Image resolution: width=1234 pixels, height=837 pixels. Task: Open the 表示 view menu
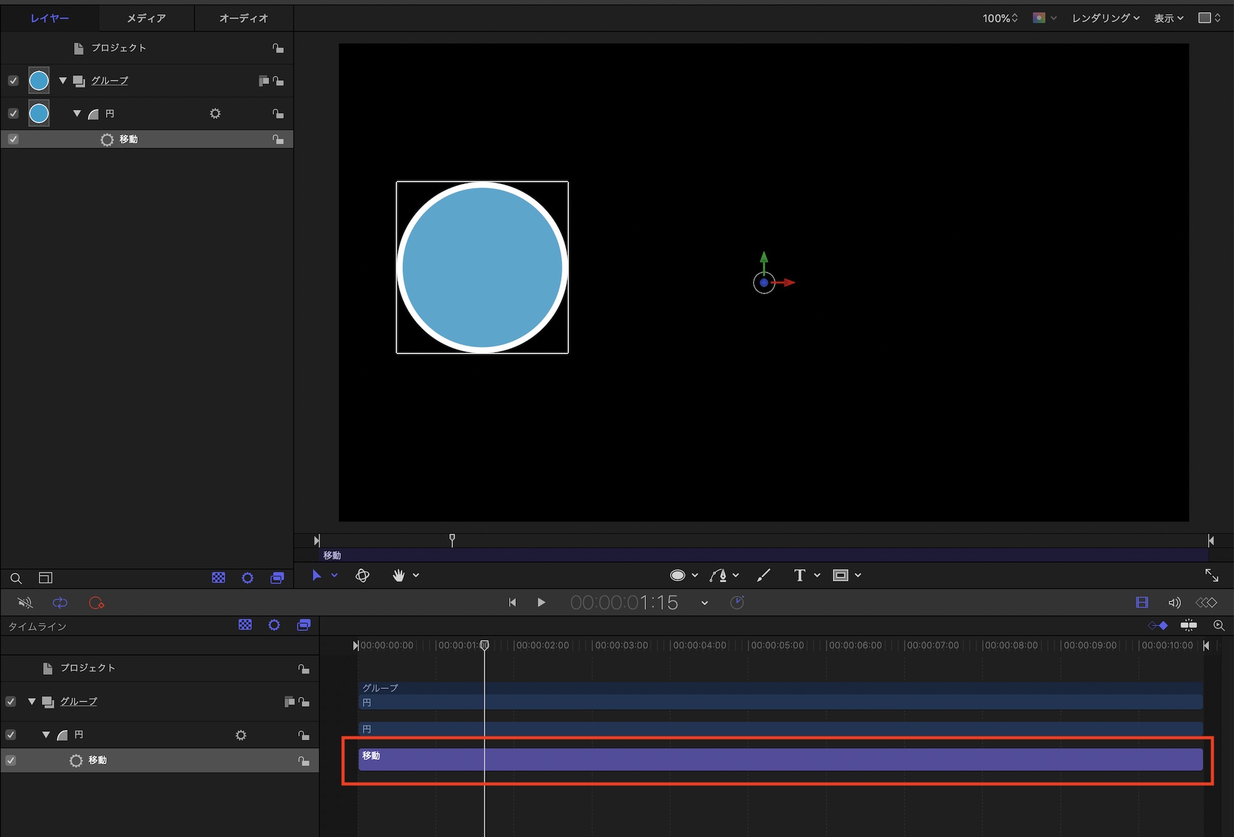pyautogui.click(x=1169, y=18)
